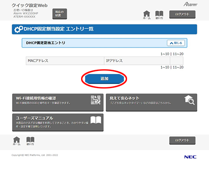Click the house magnifier icon
Viewport: 209px width, 172px height.
point(189,100)
